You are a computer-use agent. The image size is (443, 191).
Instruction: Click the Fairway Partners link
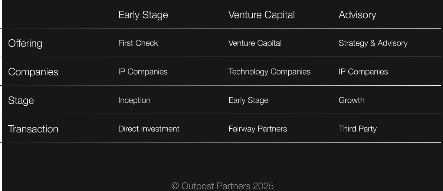[257, 129]
